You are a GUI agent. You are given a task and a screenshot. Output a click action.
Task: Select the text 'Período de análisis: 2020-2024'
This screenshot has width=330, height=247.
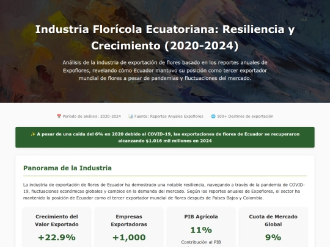tap(92, 116)
